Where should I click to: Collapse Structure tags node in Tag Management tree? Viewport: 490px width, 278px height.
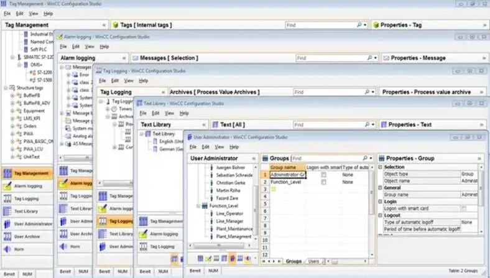pyautogui.click(x=6, y=88)
